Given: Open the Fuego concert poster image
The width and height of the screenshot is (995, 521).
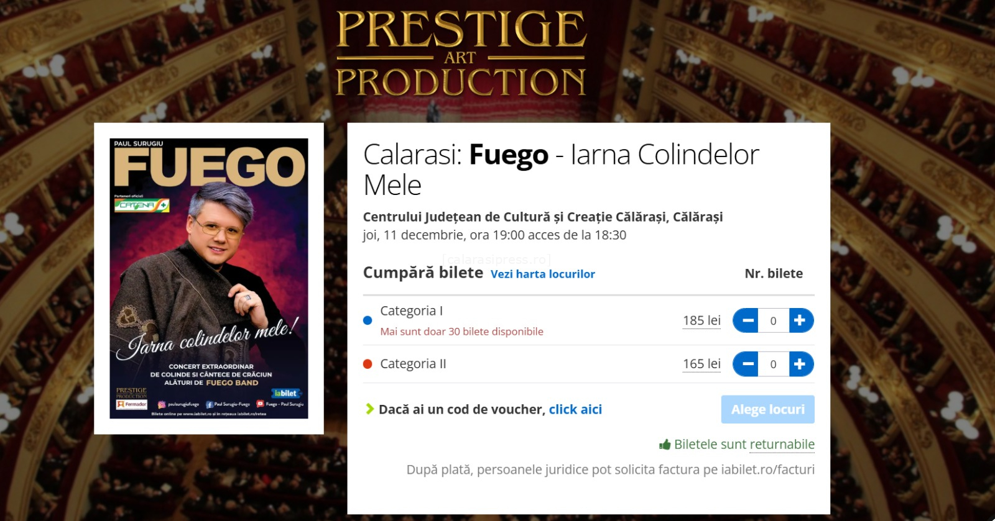Looking at the screenshot, I should pos(209,278).
